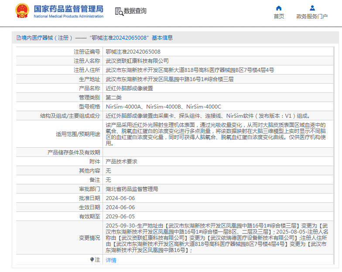Click the document icon before 境内医疗器械

[x=18, y=38]
